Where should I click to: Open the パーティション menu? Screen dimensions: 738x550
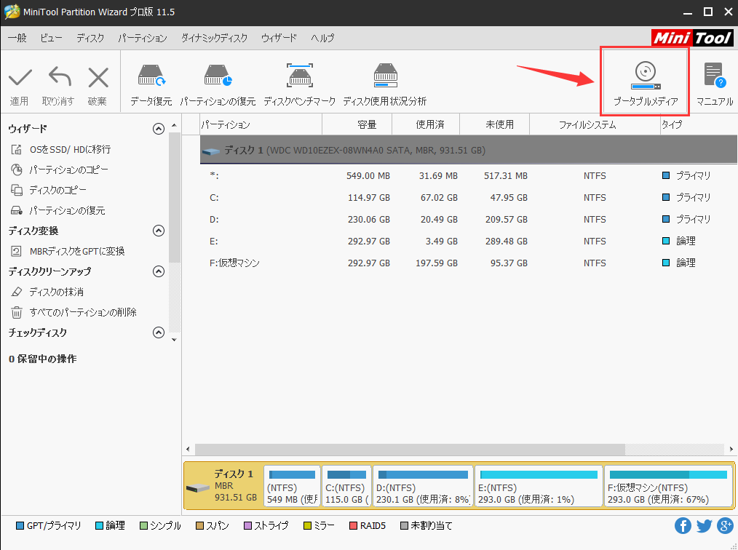pos(143,38)
